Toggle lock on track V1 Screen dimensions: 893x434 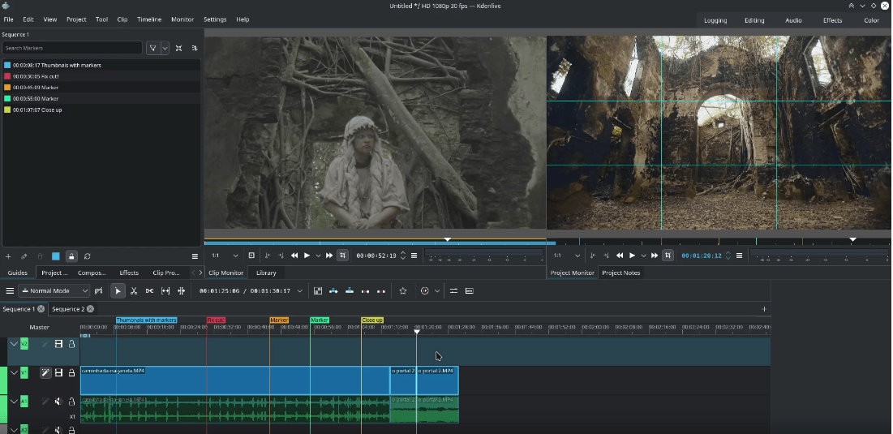[71, 372]
